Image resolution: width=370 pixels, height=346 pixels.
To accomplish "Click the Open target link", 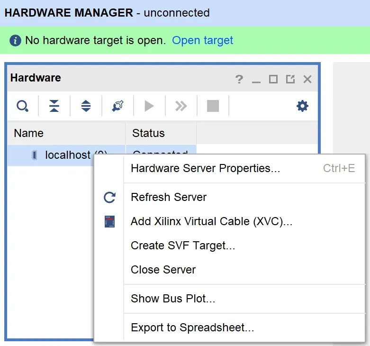I will point(202,40).
